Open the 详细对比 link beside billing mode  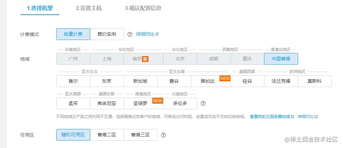pyautogui.click(x=147, y=34)
